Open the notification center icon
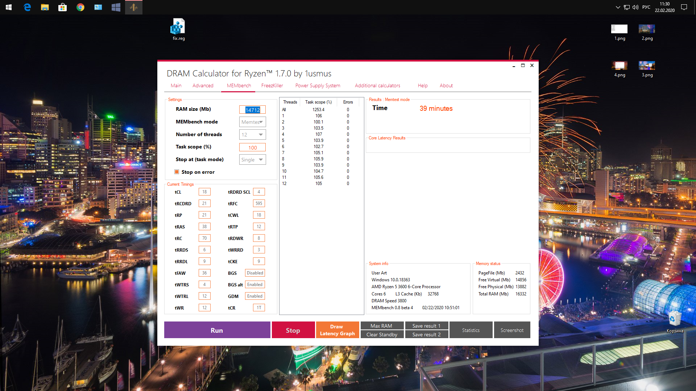Image resolution: width=696 pixels, height=391 pixels. 684,7
